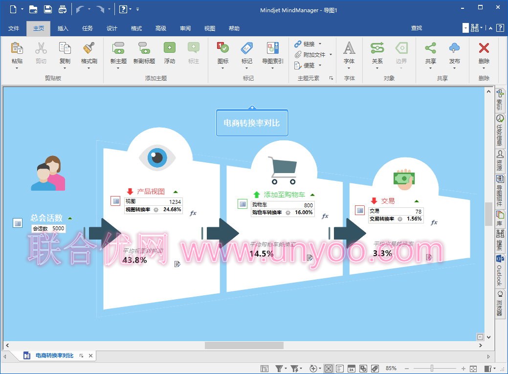The height and width of the screenshot is (374, 508).
Task: Collapse 添加至购物车 topic properties triangle
Action: pyautogui.click(x=312, y=195)
